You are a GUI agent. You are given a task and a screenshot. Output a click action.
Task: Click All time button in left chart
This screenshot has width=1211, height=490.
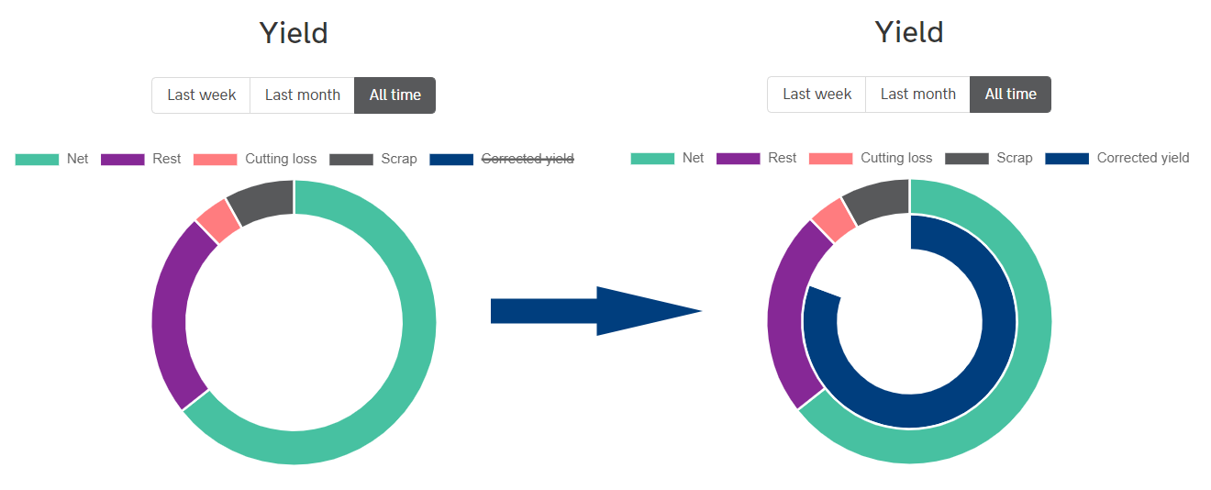394,95
